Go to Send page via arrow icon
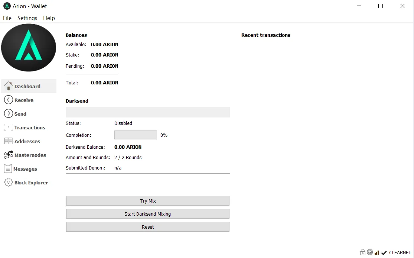This screenshot has height=258, width=414. point(9,114)
